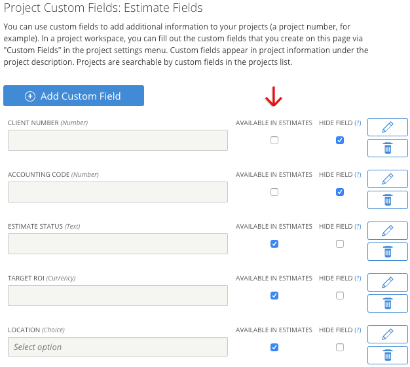Enable Available in Estimates for Client Number
The height and width of the screenshot is (367, 410).
274,140
